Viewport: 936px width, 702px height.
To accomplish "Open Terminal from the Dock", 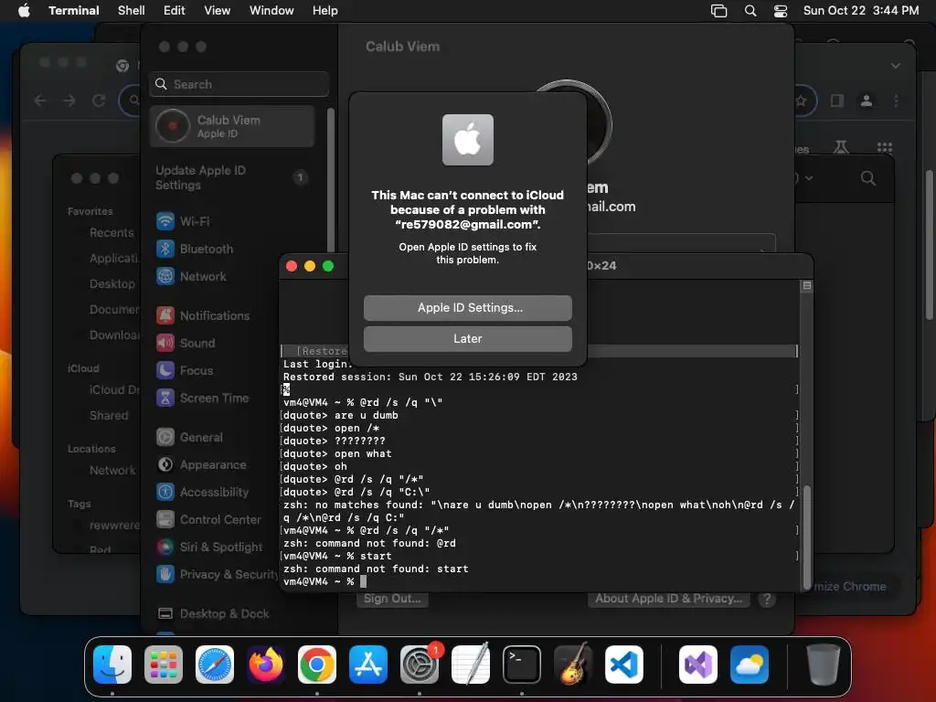I will pos(522,665).
